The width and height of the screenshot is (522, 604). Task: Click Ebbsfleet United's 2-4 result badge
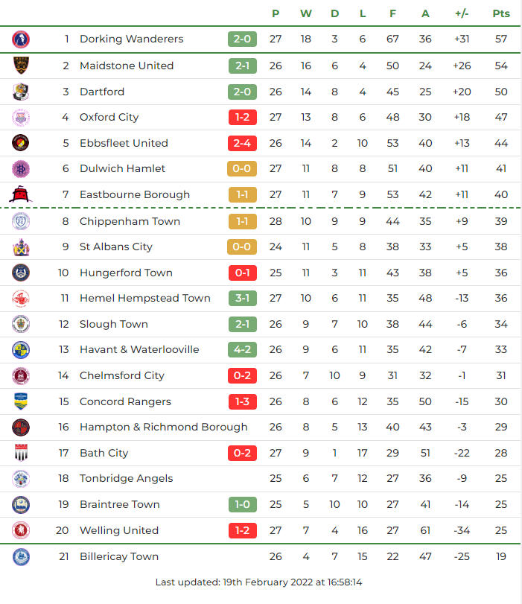click(242, 143)
